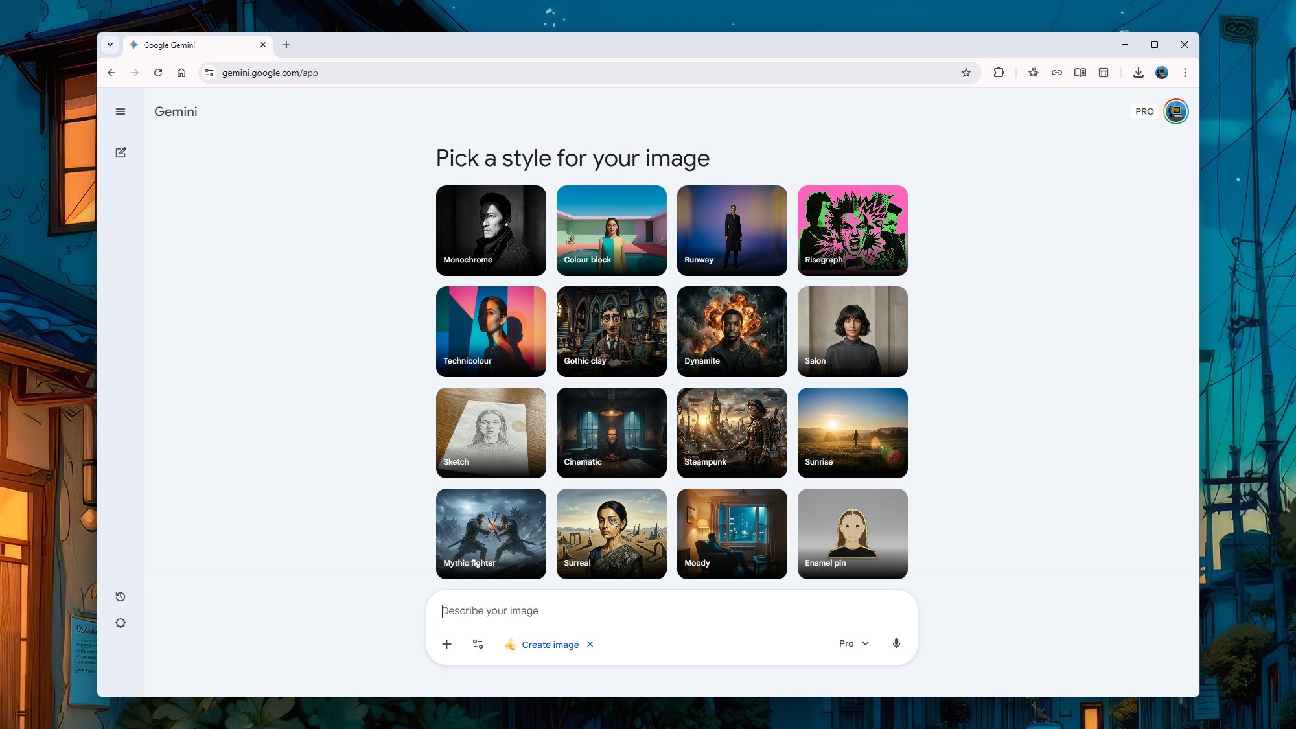1296x729 pixels.
Task: Expand the Pro model selector dropdown
Action: point(853,643)
